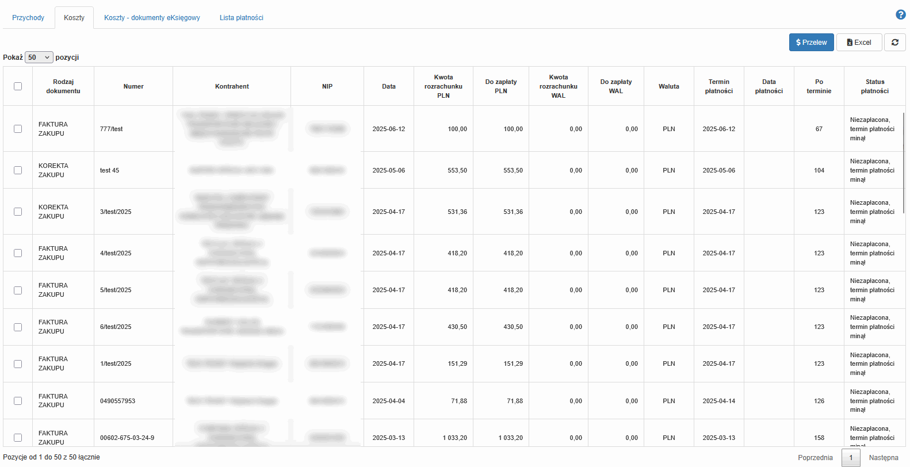The width and height of the screenshot is (910, 467).
Task: Click the blue help question mark icon
Action: [900, 15]
